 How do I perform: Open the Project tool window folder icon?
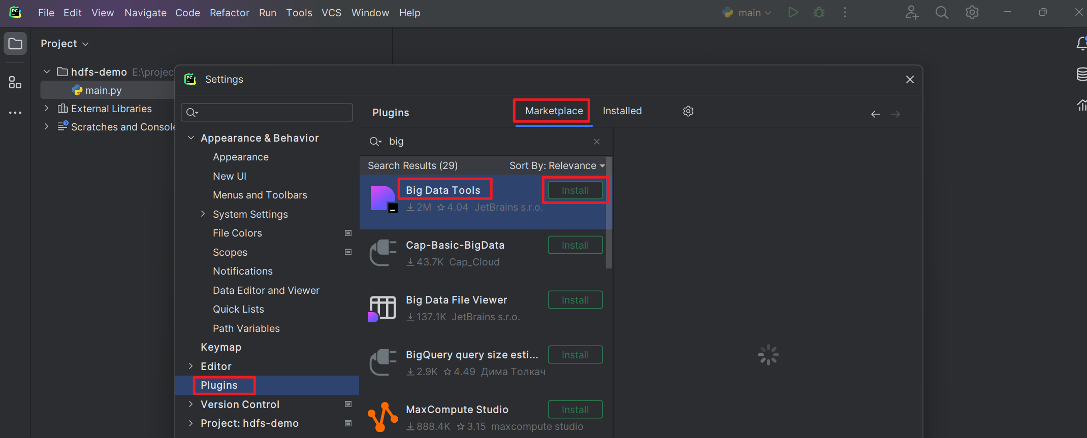click(15, 44)
